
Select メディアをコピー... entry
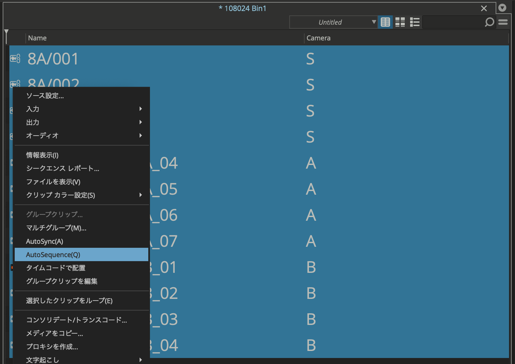(81, 333)
